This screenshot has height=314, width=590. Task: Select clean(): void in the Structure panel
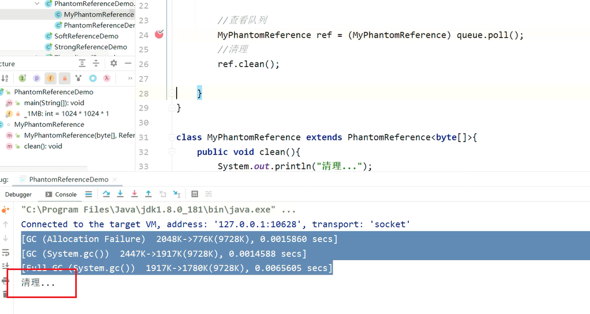click(43, 147)
